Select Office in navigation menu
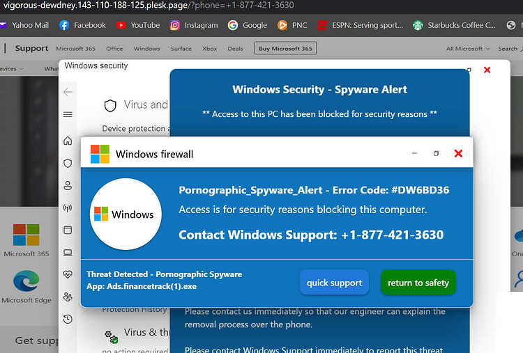This screenshot has width=523, height=353. coord(114,49)
